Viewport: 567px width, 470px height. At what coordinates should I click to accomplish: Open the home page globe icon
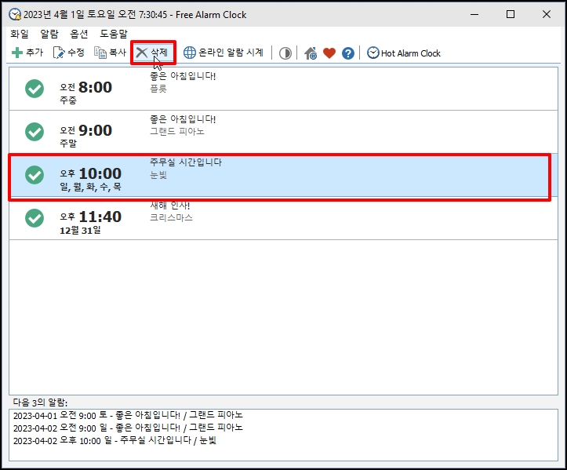[x=311, y=53]
